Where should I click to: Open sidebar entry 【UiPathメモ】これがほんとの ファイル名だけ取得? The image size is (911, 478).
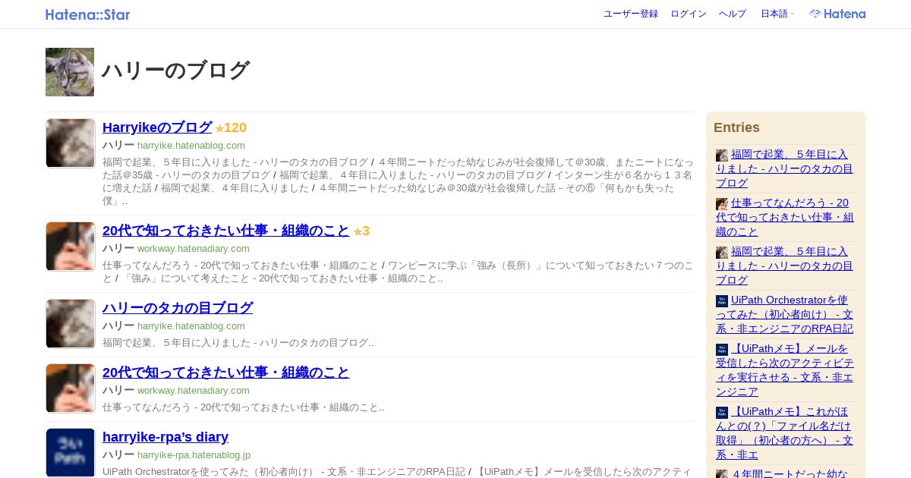[784, 432]
